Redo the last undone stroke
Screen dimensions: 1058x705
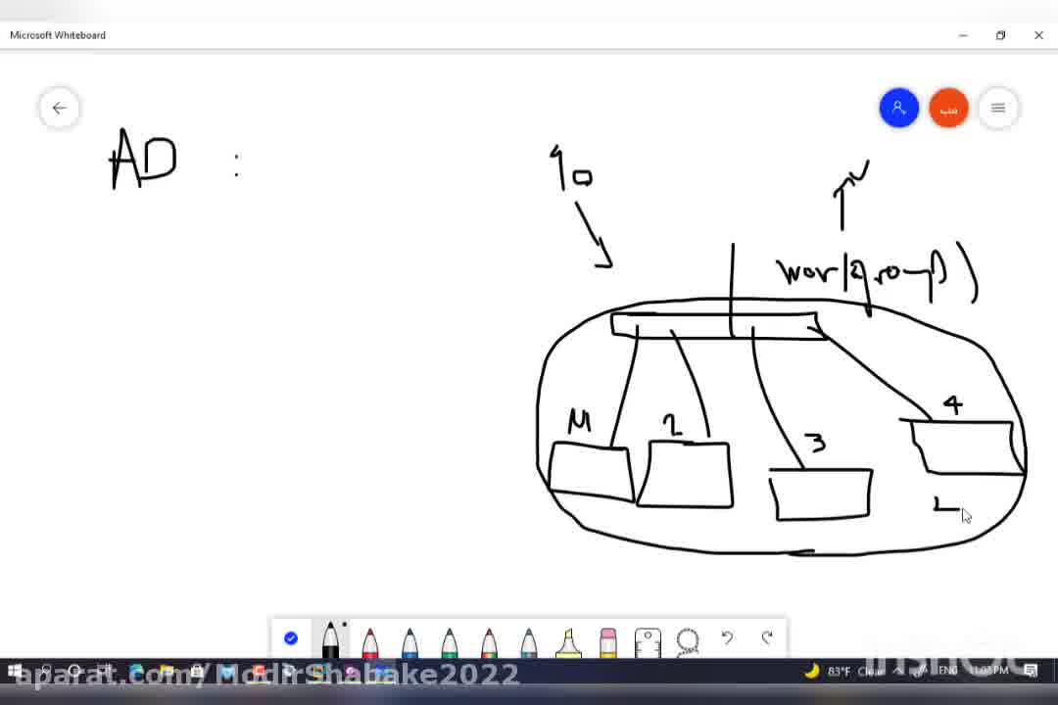[767, 638]
